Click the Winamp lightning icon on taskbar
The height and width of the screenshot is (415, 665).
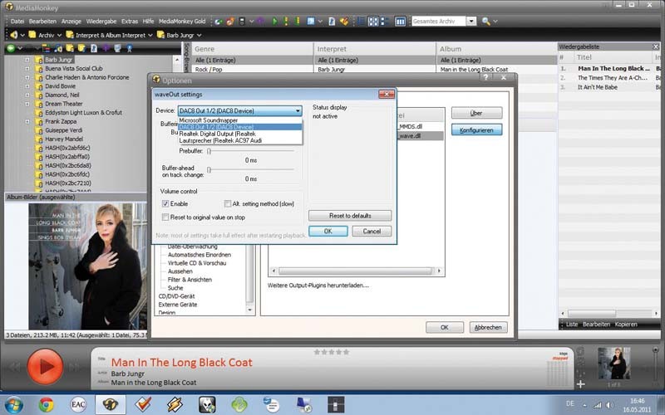click(175, 404)
